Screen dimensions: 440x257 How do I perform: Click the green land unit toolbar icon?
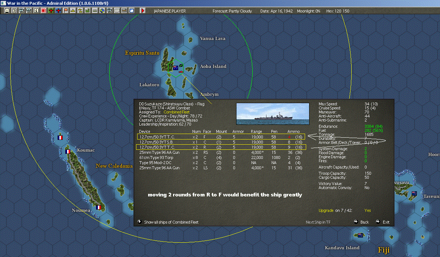[87, 11]
